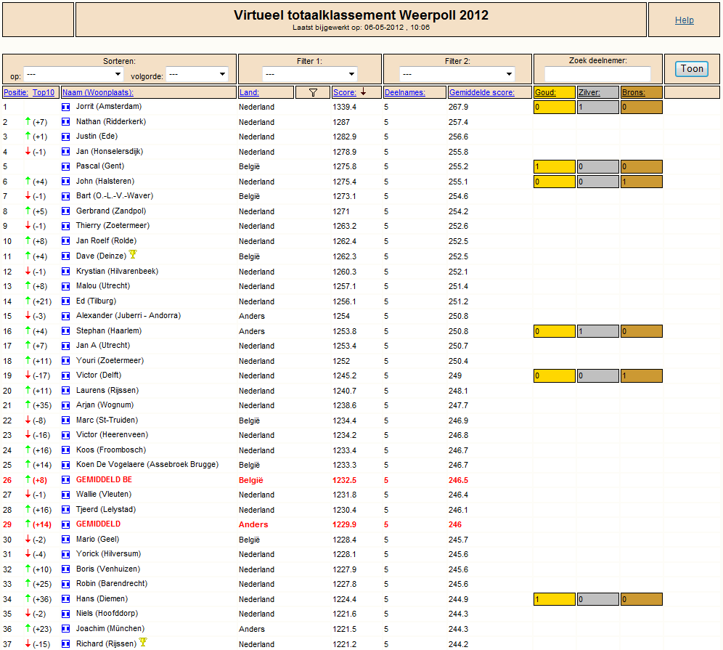723x650 pixels.
Task: Click the blue icon next to Victor (Delft)
Action: coord(66,375)
